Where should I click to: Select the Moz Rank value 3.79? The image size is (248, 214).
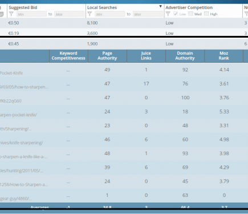tap(224, 181)
